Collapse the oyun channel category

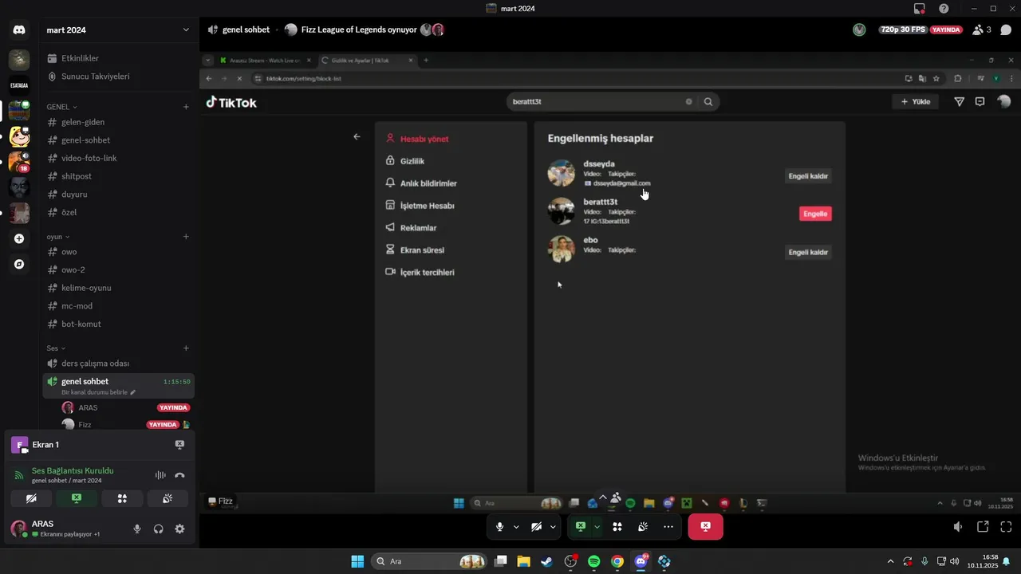click(x=57, y=237)
